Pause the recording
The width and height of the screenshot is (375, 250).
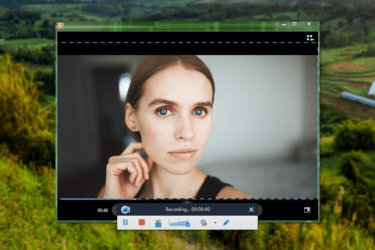point(126,223)
